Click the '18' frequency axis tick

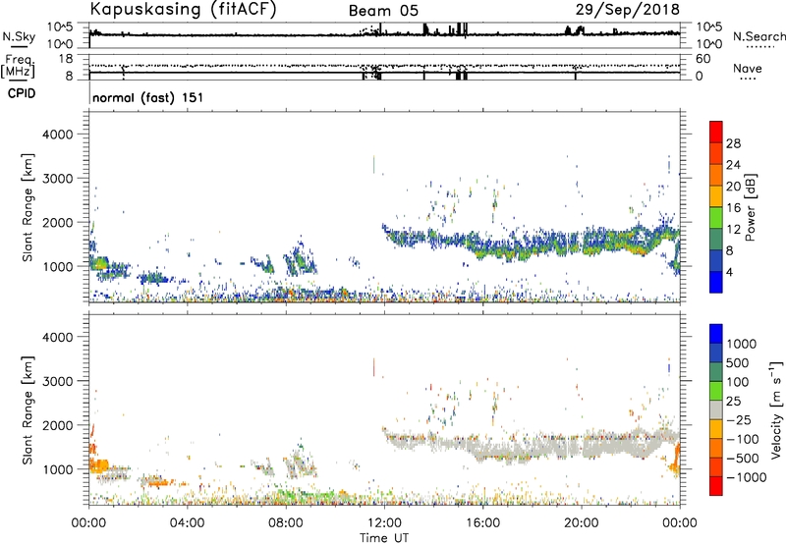click(67, 59)
